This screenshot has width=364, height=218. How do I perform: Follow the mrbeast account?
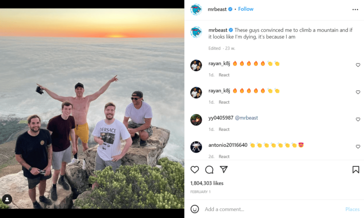[246, 9]
